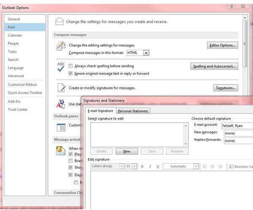Screen dimensions: 253x210
Task: Click inside the Select signature to edit list
Action: (137, 135)
